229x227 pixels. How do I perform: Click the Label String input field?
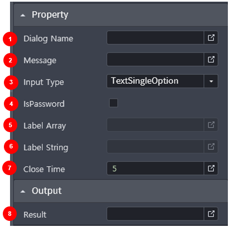(155, 147)
